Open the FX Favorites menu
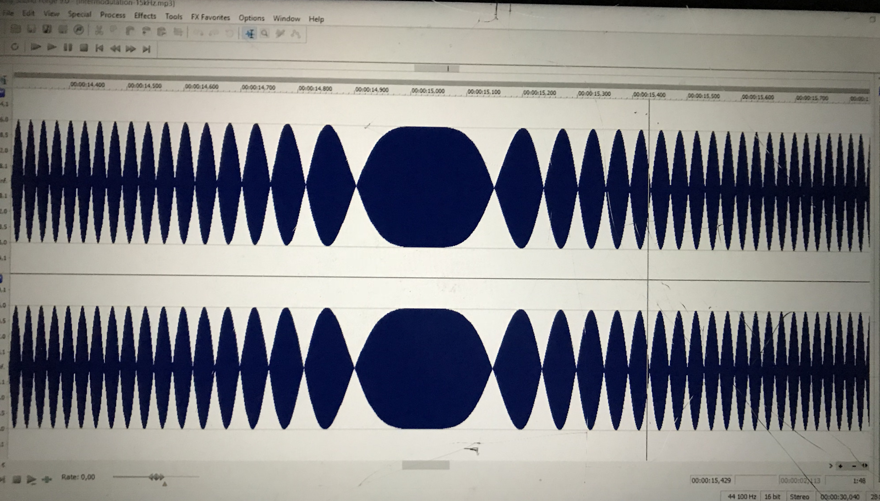 (210, 17)
